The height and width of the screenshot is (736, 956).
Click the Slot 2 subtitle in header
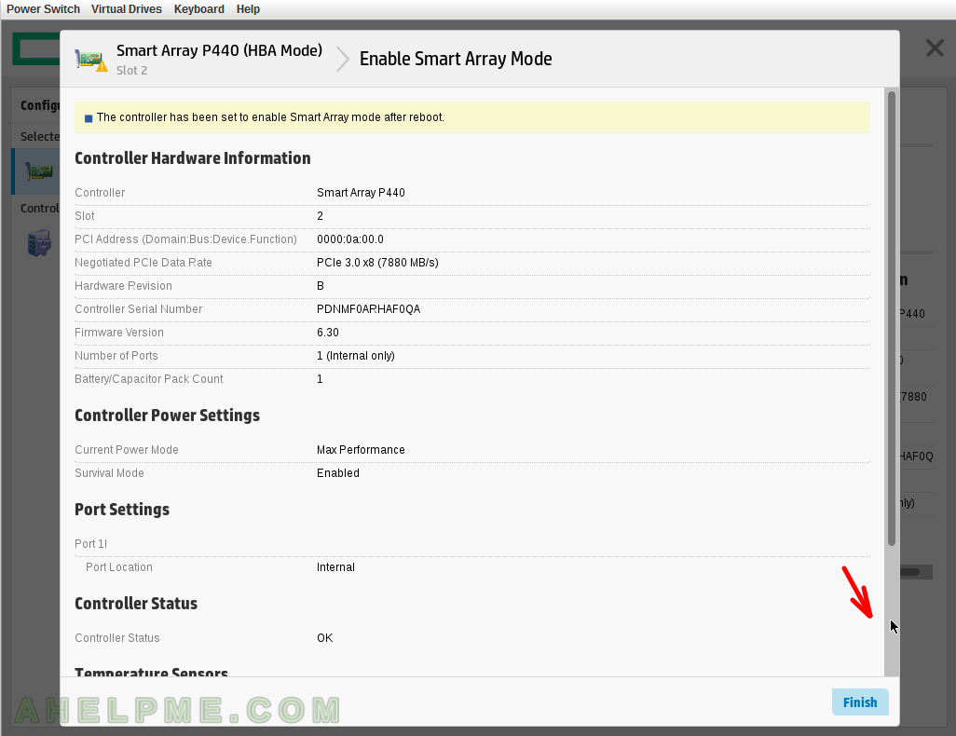pyautogui.click(x=131, y=70)
